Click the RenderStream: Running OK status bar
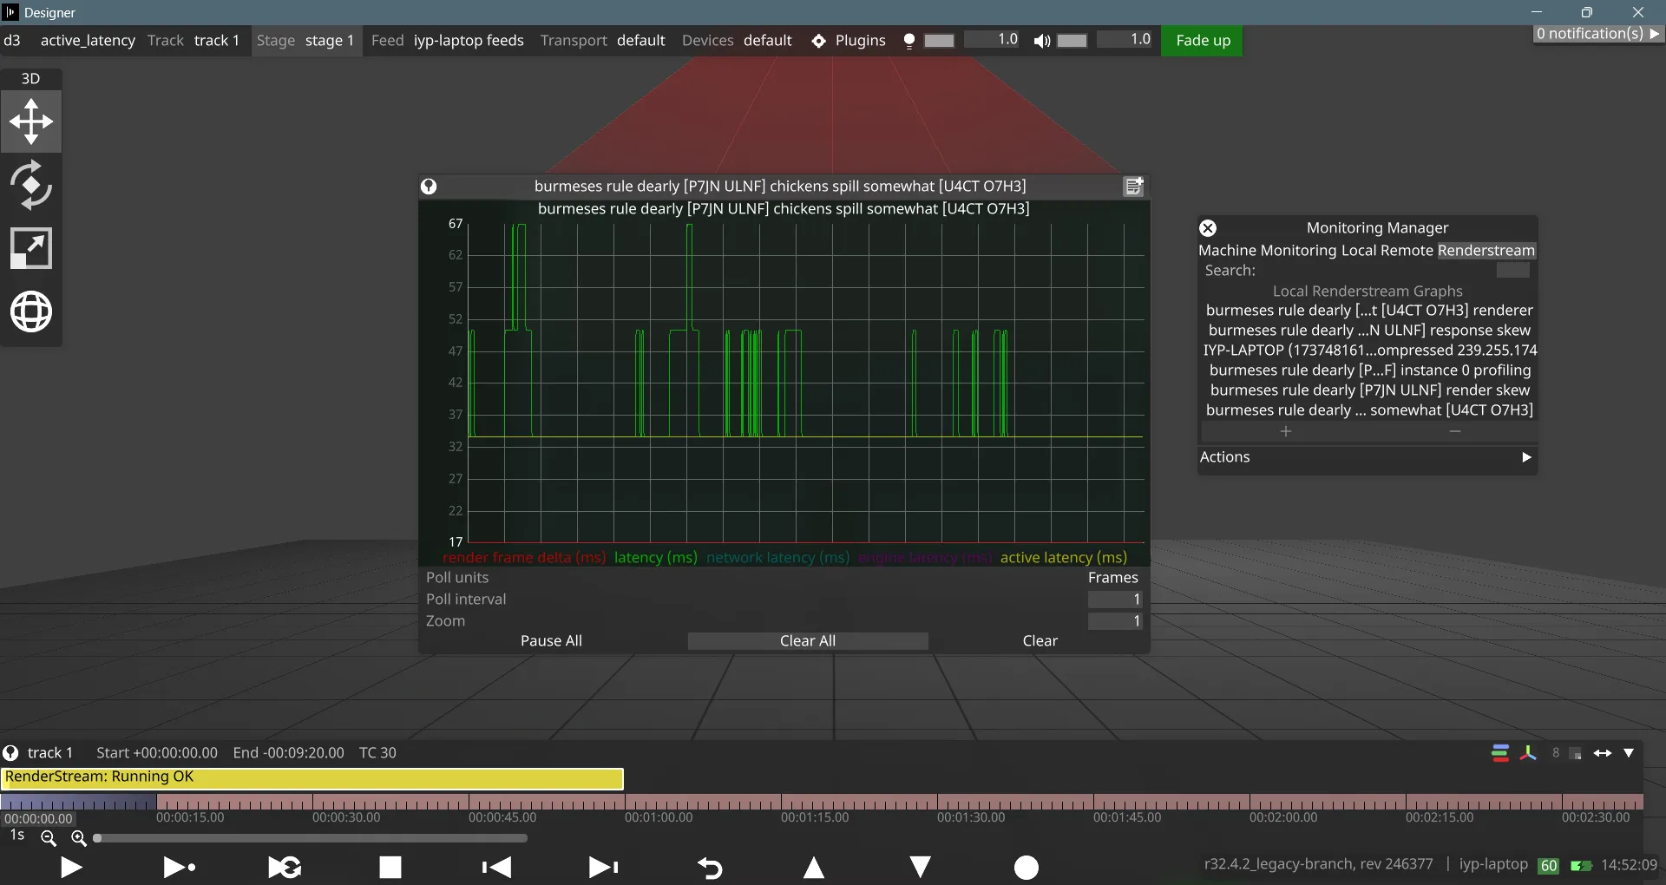The height and width of the screenshot is (885, 1666). (312, 777)
